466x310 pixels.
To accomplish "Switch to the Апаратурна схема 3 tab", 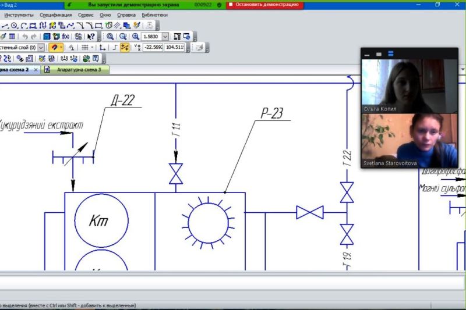I will (78, 69).
